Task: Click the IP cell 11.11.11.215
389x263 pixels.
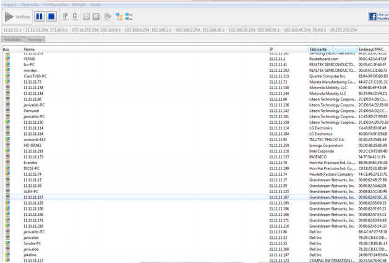Action: click(x=279, y=76)
